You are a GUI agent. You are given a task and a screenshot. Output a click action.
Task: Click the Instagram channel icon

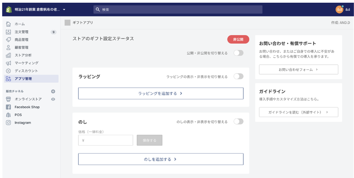[8, 123]
